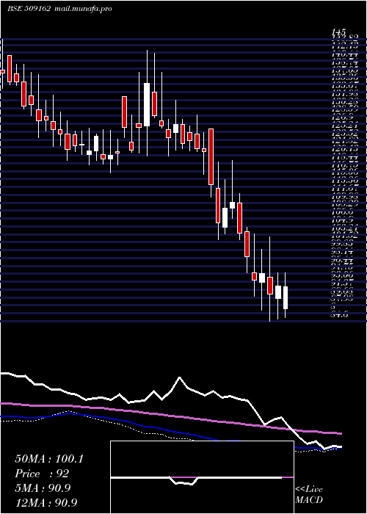This screenshot has width=367, height=514.
Task: Click the BSE 509162 mail.munafa.pro title text
Action: tap(59, 9)
